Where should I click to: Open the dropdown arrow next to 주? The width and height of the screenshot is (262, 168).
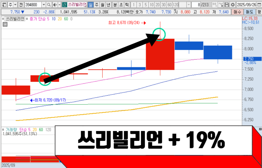coord(15,5)
